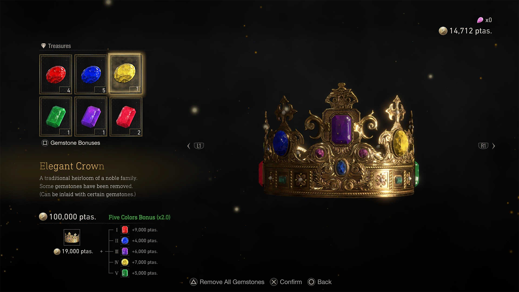This screenshot has height=292, width=519.
Task: Click the slot V green gem icon
Action: coord(125,273)
